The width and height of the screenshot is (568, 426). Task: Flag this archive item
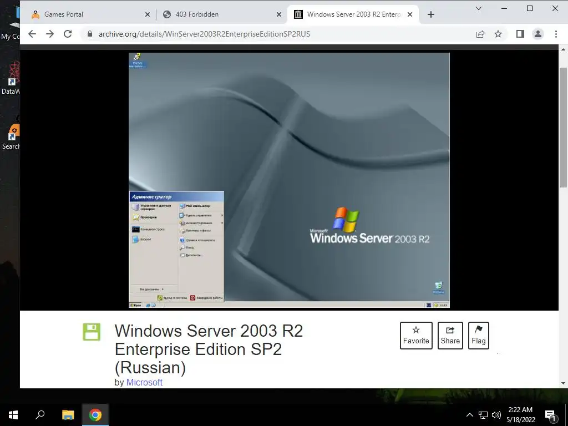point(479,336)
